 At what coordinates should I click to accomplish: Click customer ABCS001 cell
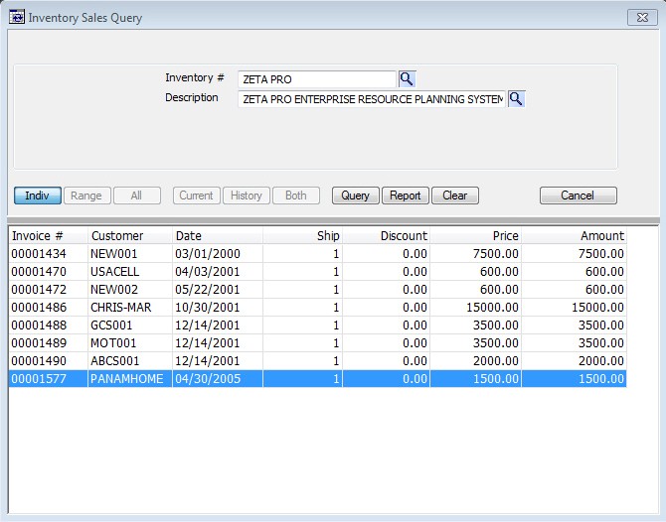click(x=130, y=360)
